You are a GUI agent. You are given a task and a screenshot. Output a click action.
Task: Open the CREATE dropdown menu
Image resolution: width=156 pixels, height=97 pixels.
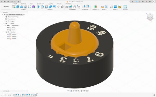coord(23,9)
